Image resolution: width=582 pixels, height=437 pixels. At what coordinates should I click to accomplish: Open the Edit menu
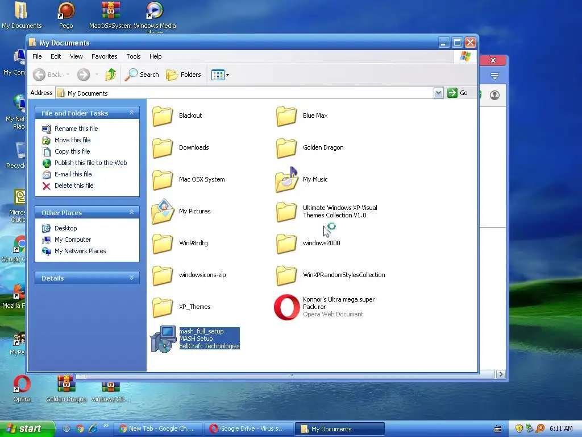56,56
